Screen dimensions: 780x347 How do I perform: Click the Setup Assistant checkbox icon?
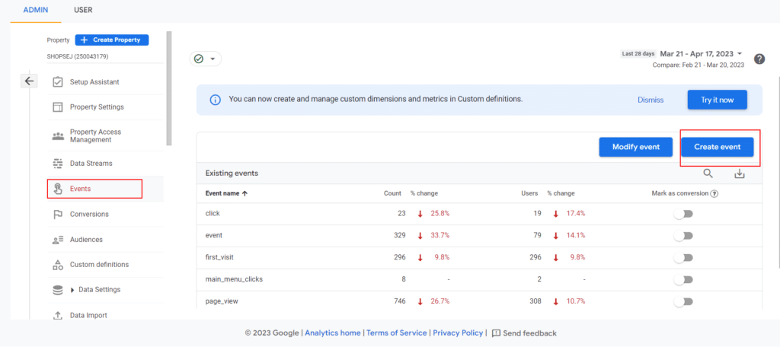[58, 82]
